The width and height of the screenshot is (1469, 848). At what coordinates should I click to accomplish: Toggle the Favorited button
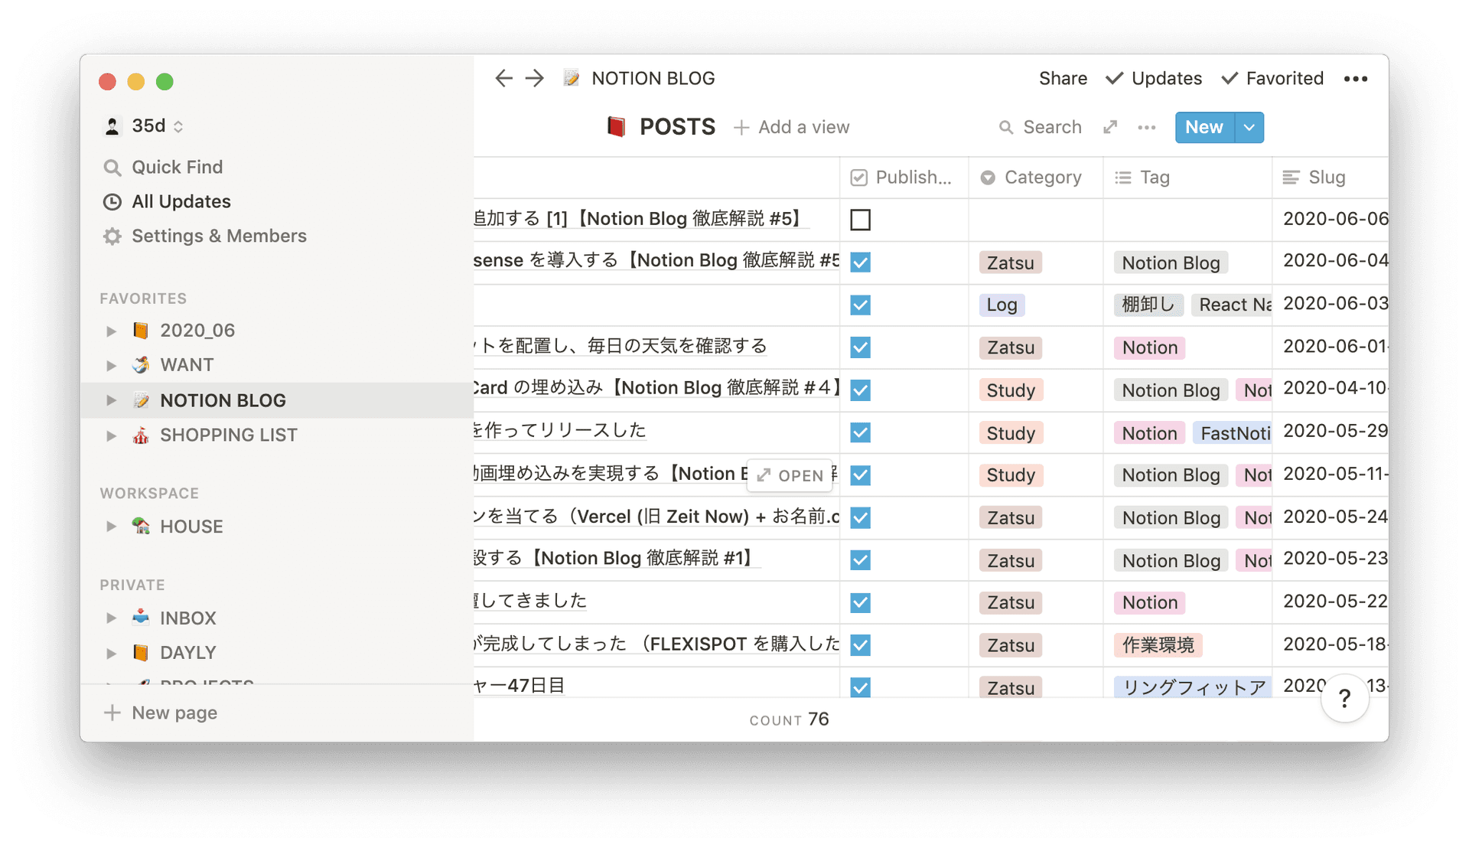point(1273,79)
